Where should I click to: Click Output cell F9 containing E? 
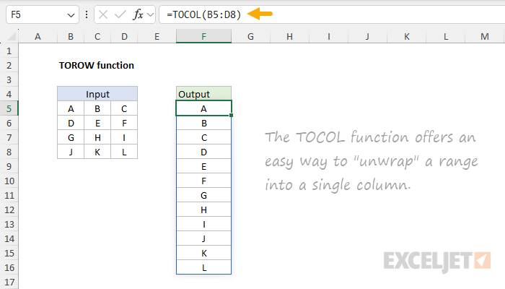203,166
